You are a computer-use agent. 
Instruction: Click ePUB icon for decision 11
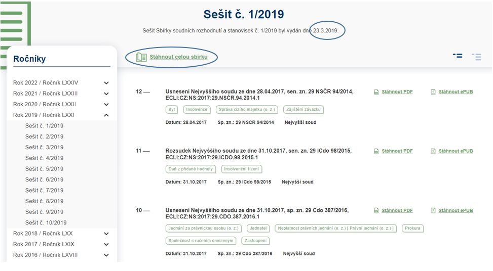[x=433, y=151]
